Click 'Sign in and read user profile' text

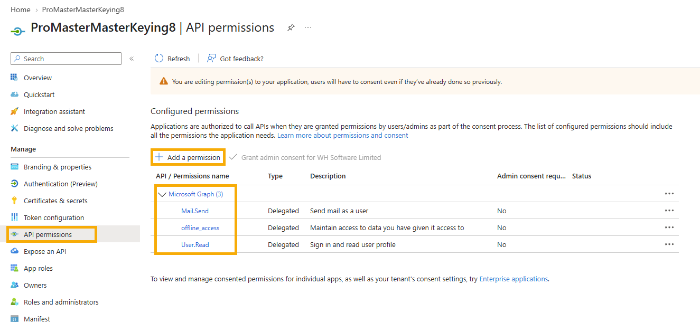pos(353,244)
